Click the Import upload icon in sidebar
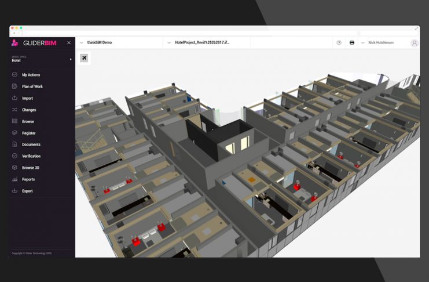 pyautogui.click(x=14, y=98)
